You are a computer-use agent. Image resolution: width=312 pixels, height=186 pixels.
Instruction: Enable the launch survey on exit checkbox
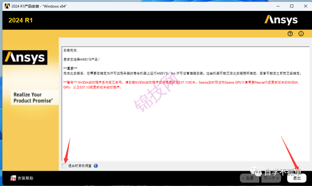(64, 166)
